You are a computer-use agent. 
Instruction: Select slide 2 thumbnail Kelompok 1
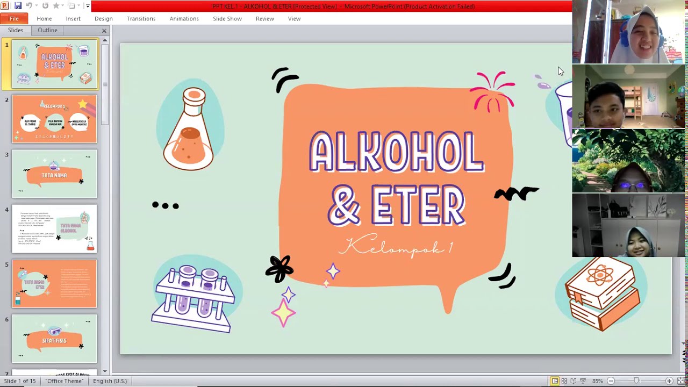(x=54, y=119)
